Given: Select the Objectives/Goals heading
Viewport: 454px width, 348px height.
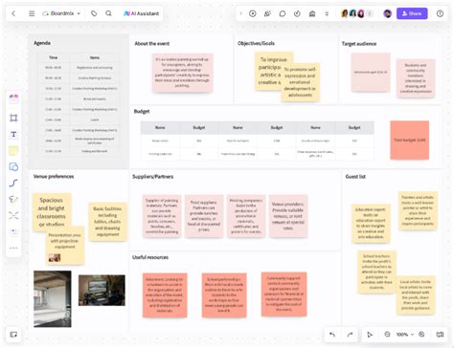Looking at the screenshot, I should pyautogui.click(x=256, y=43).
